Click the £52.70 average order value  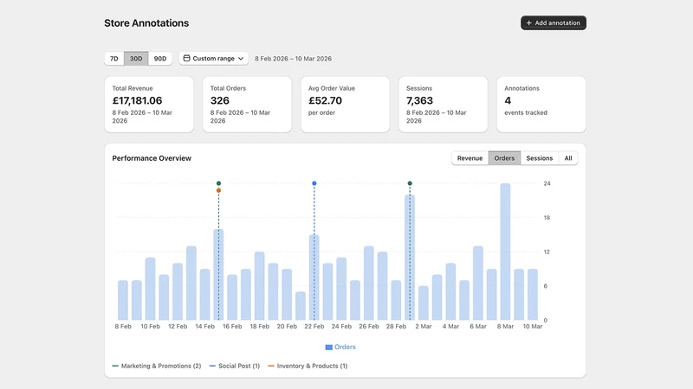click(x=325, y=100)
